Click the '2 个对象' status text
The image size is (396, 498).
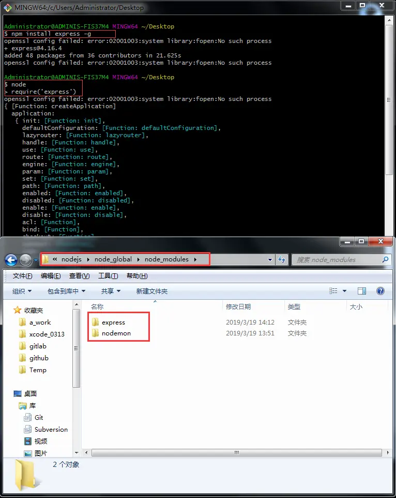(x=66, y=464)
